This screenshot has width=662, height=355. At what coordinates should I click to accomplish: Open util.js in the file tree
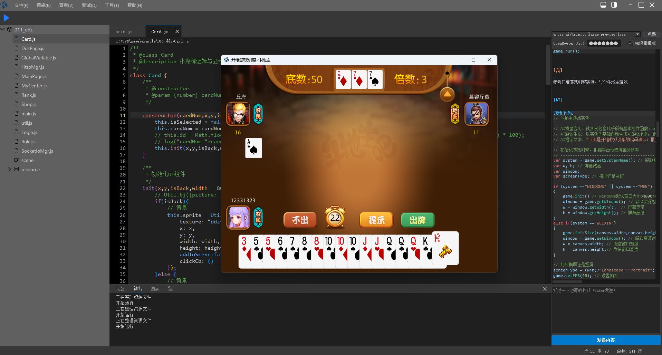point(27,123)
